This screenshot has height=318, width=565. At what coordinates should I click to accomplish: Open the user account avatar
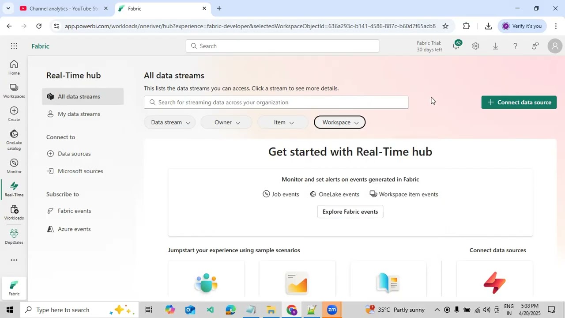[555, 46]
